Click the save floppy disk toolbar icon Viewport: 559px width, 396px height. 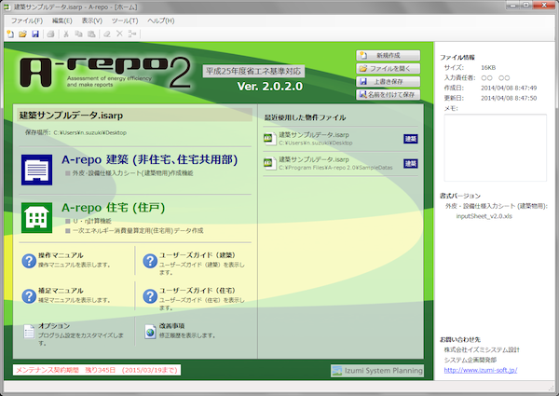(x=35, y=34)
